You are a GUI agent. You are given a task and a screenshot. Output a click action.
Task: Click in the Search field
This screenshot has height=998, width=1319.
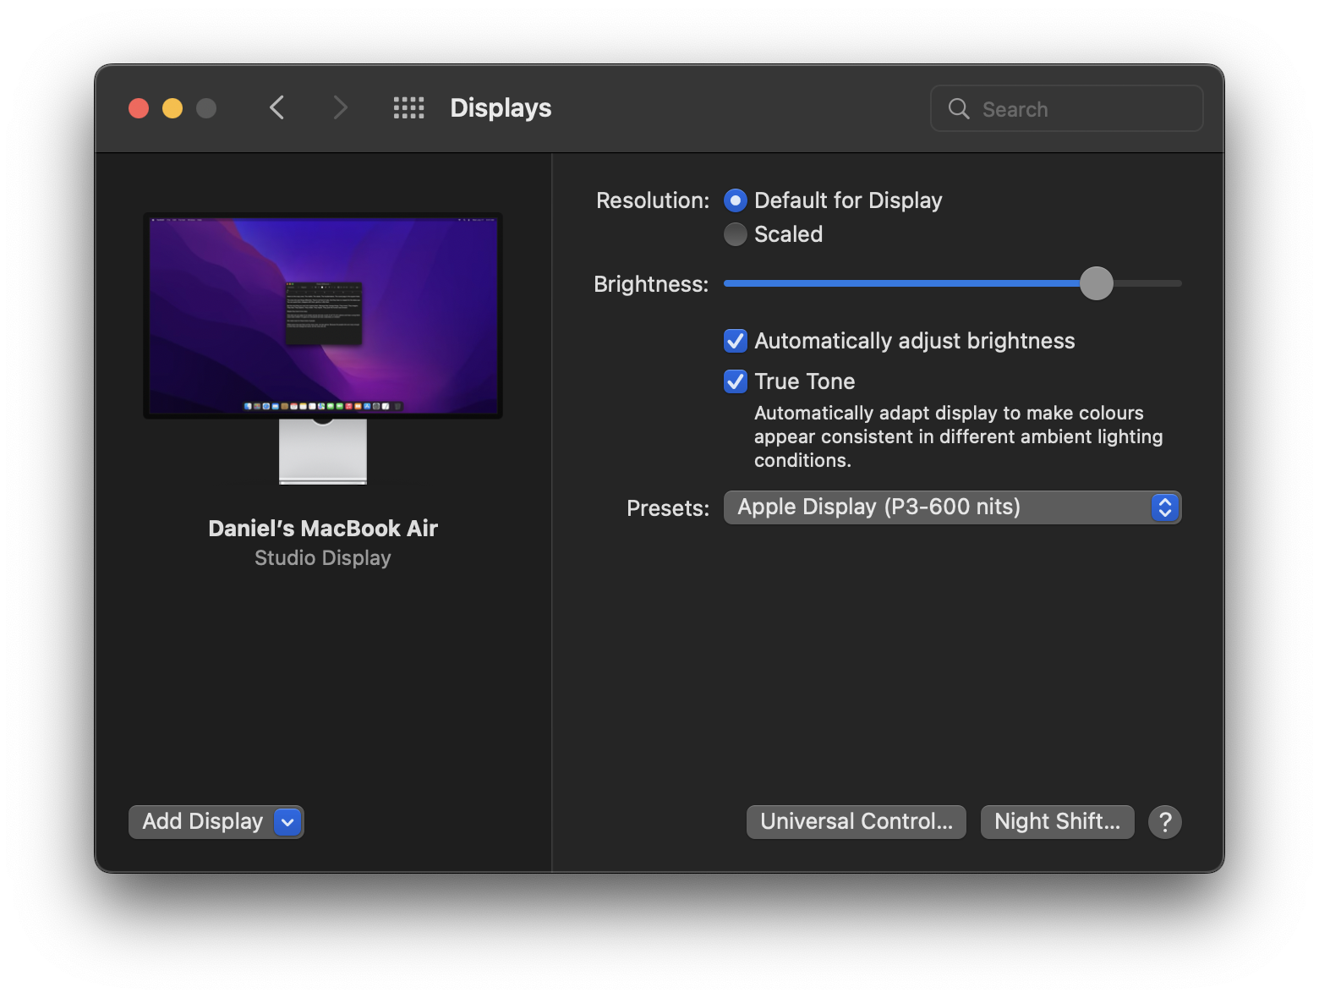pyautogui.click(x=1067, y=108)
